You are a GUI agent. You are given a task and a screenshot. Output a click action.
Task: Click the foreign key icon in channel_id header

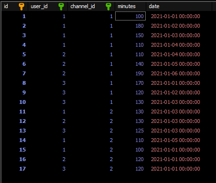click(108, 7)
